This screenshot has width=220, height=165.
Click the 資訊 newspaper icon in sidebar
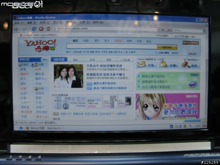tap(21, 65)
